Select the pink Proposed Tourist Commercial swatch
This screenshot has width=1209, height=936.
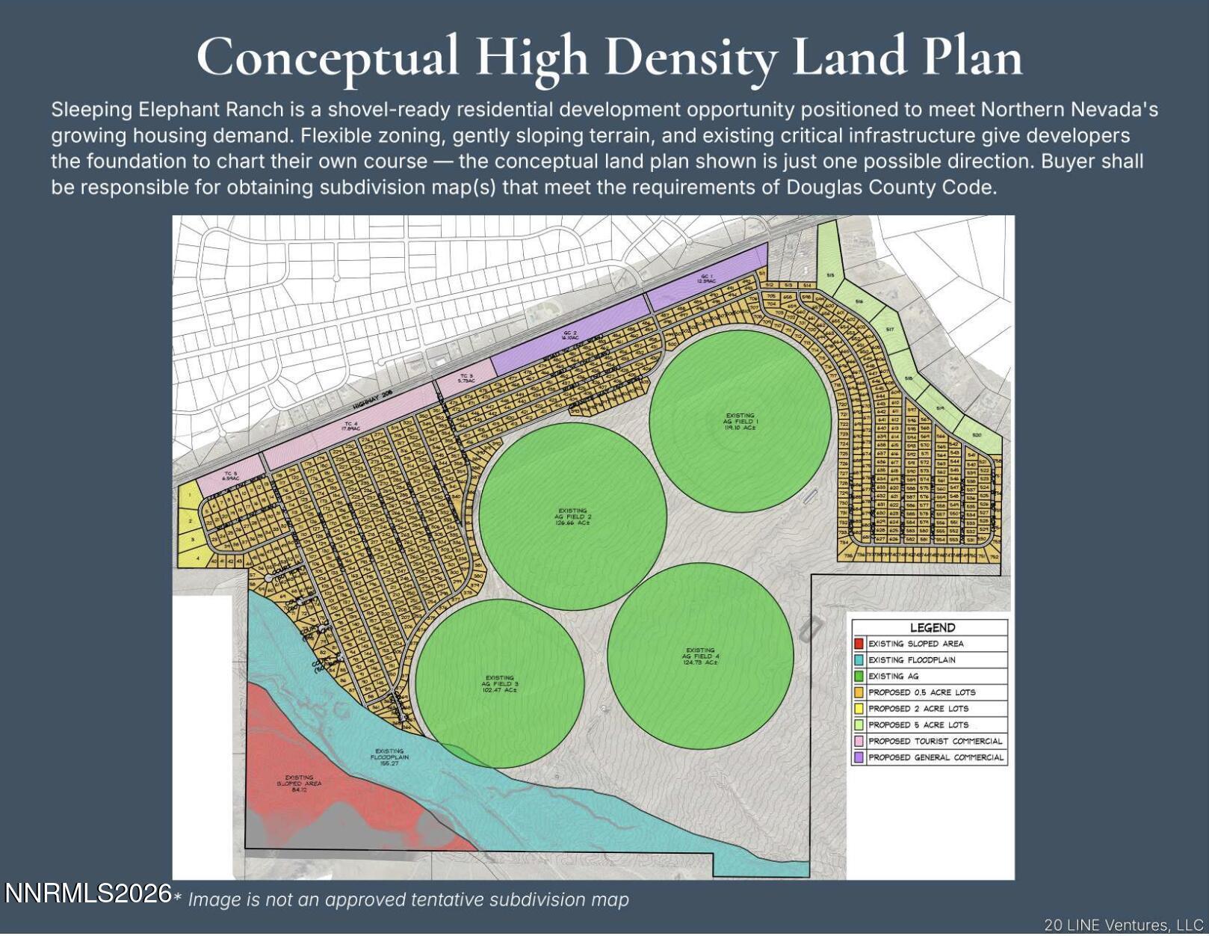(x=859, y=742)
